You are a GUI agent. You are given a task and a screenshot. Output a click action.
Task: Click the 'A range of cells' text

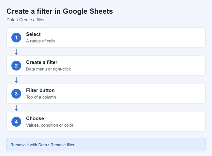[41, 41]
